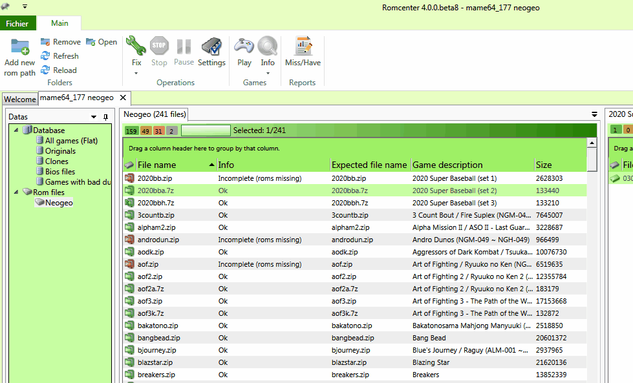Click the search box beside status counters
The image size is (633, 383).
(205, 130)
